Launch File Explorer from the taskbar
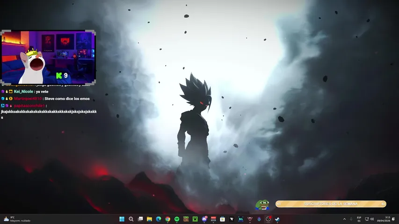 (149, 219)
